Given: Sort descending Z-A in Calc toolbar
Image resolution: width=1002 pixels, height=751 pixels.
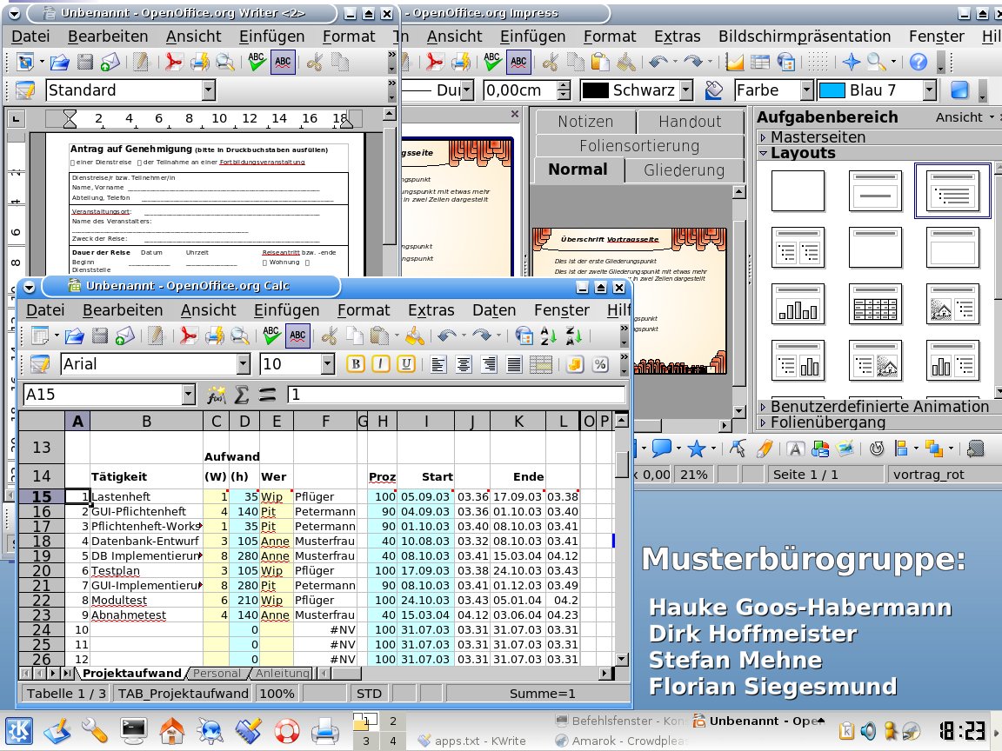Looking at the screenshot, I should coord(574,336).
